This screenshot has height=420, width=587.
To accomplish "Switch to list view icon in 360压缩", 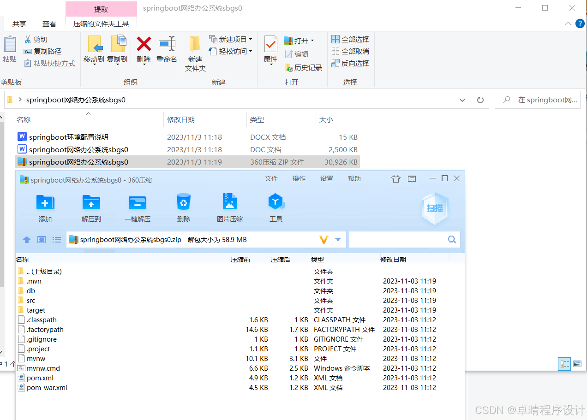I will click(57, 240).
